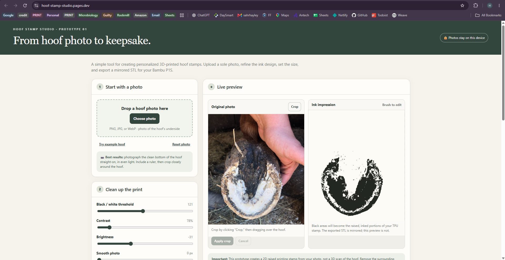Click the Black / white threshold slider handle
The width and height of the screenshot is (505, 260).
(143, 211)
